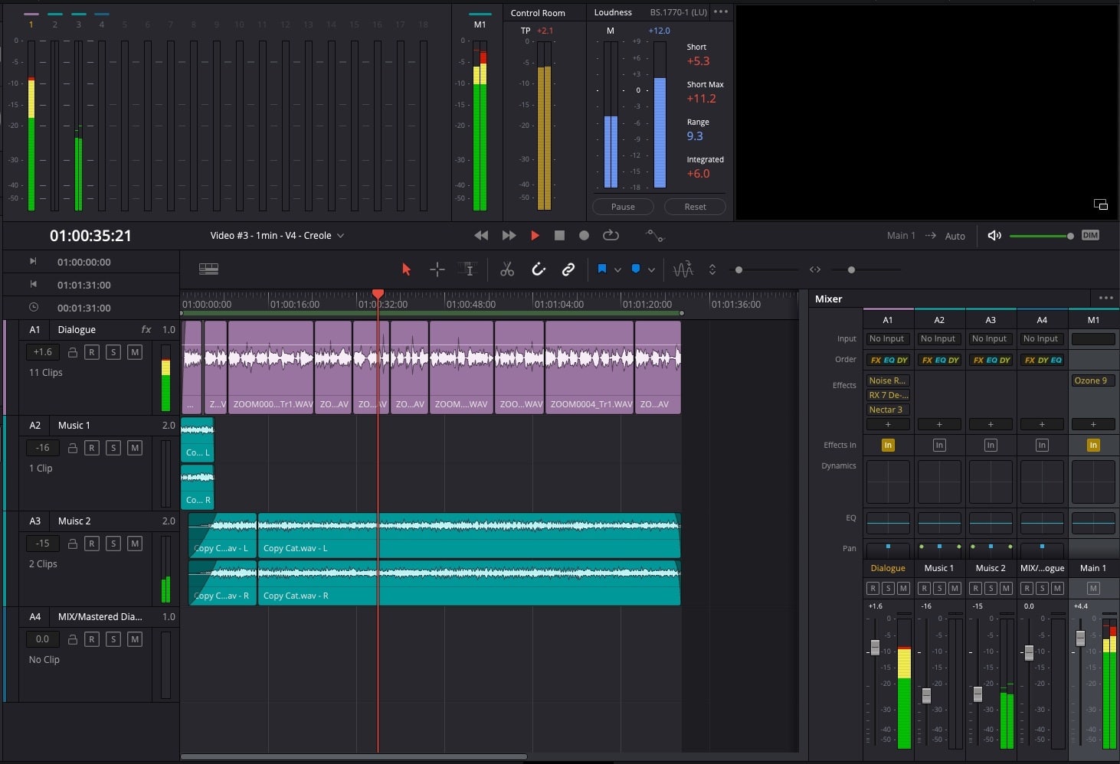Open the A2 EQ graph in Mixer
1120x764 pixels.
[938, 523]
